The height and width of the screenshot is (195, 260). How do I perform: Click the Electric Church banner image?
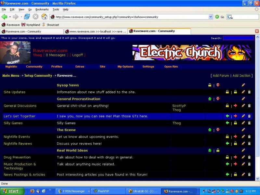click(x=192, y=52)
